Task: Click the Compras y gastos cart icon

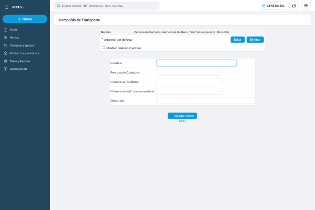Action: (x=6, y=46)
